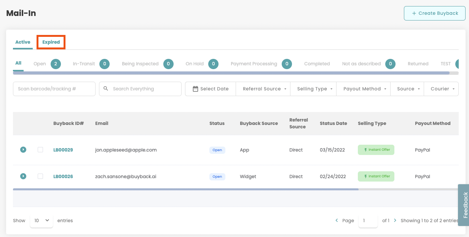Open the Show entries count dropdown
Viewport: 469px width, 237px height.
click(41, 220)
